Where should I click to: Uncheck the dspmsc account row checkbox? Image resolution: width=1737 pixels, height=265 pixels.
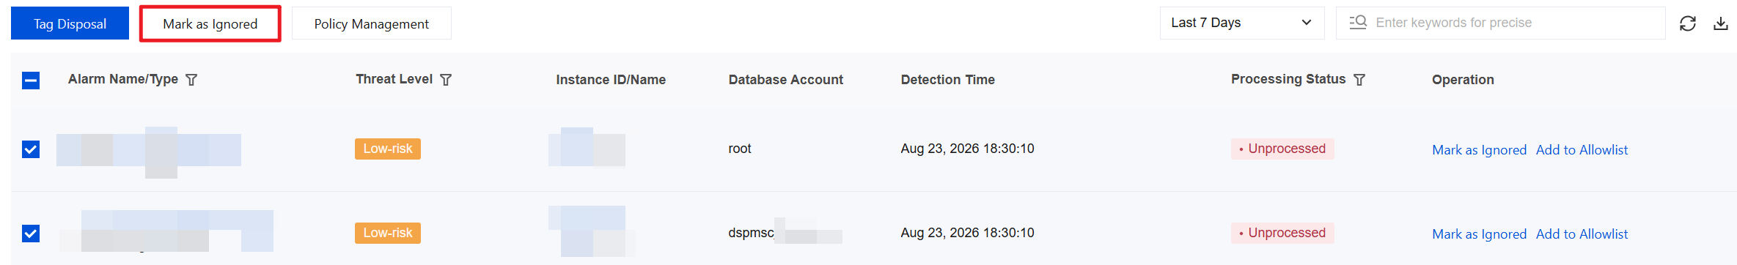[x=31, y=234]
